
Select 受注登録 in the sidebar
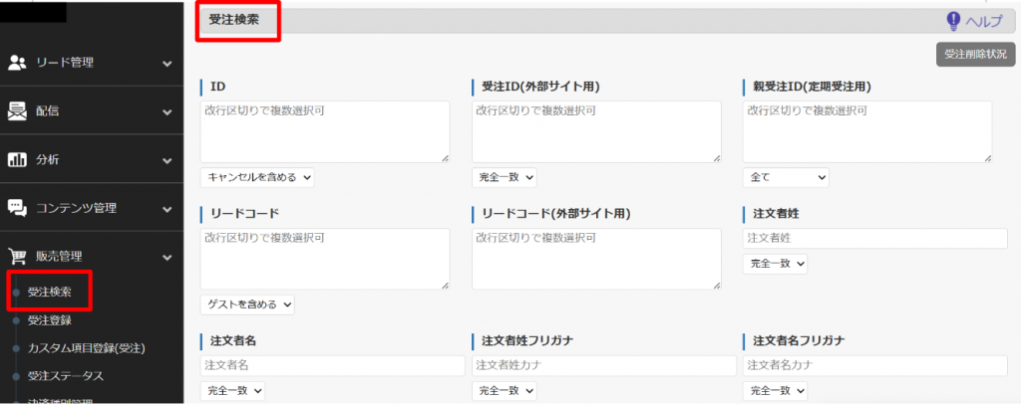tap(49, 319)
